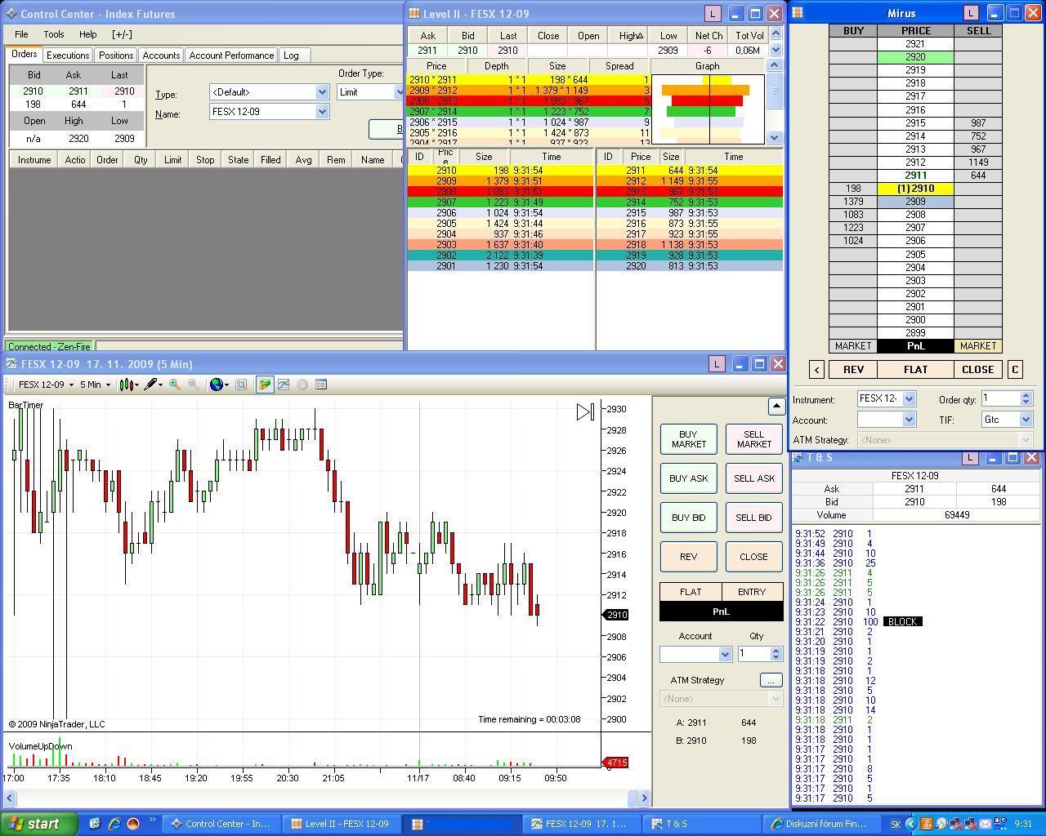Click the SELL ASK button

(x=753, y=478)
